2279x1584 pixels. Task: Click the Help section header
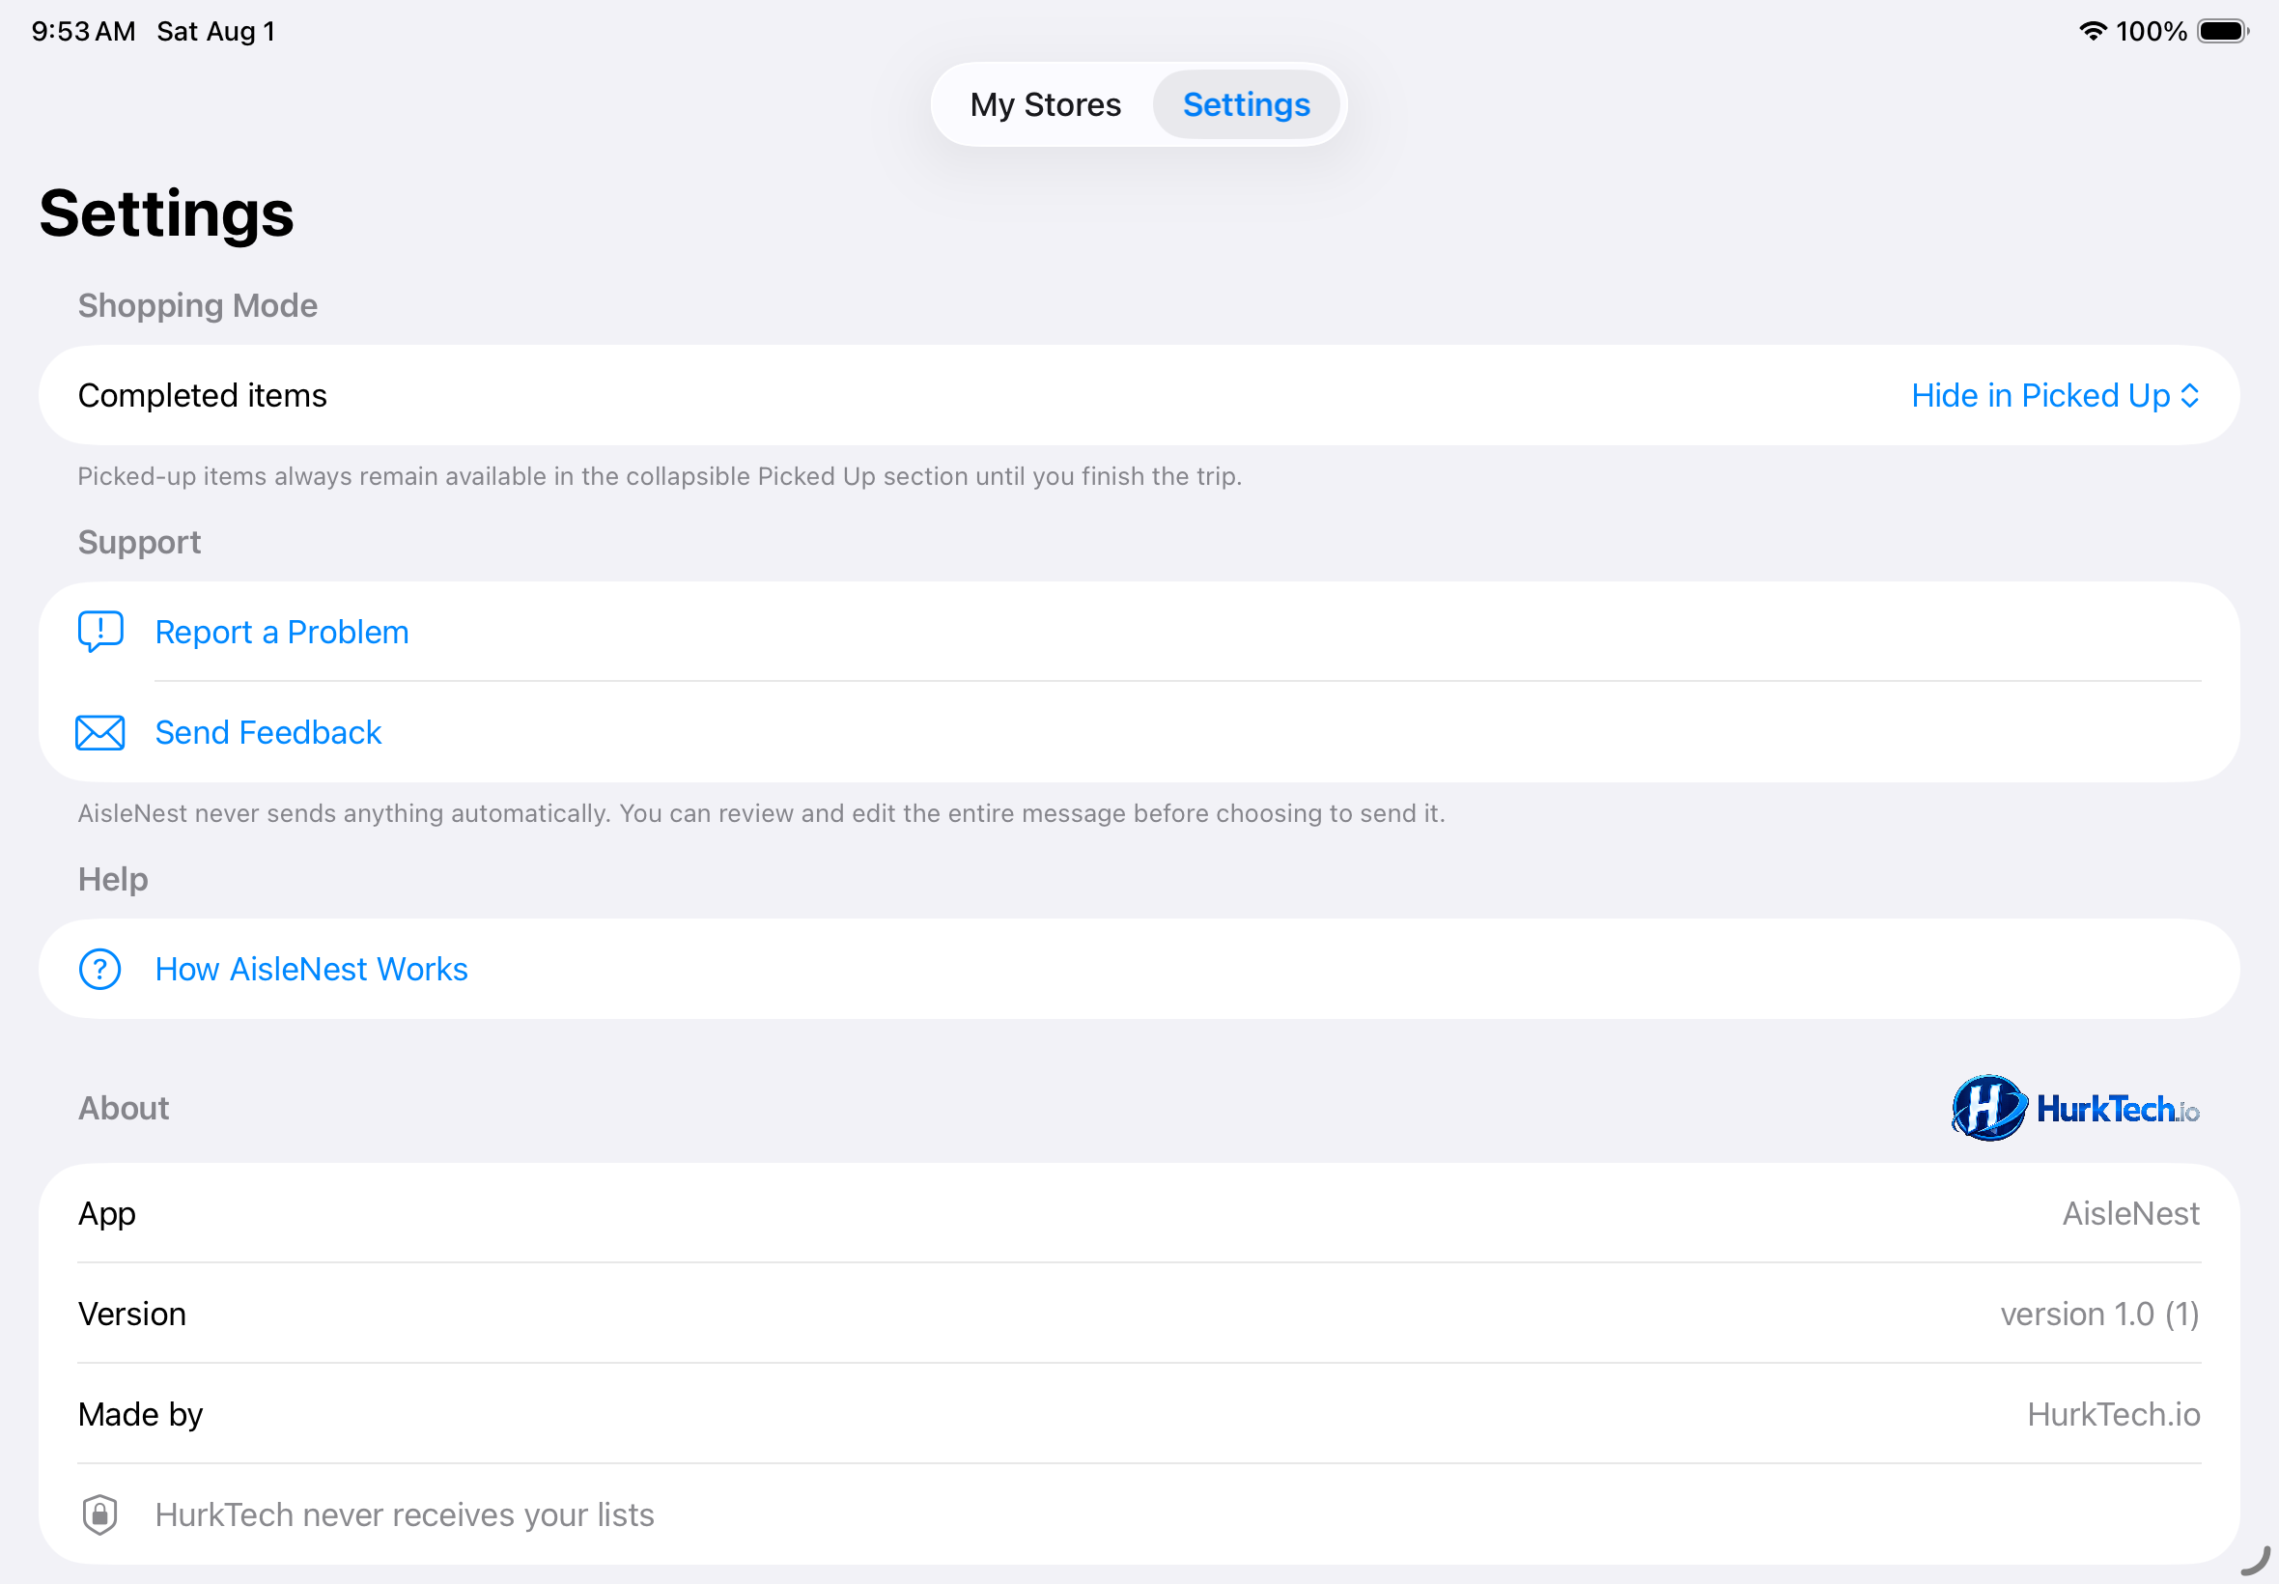coord(113,879)
